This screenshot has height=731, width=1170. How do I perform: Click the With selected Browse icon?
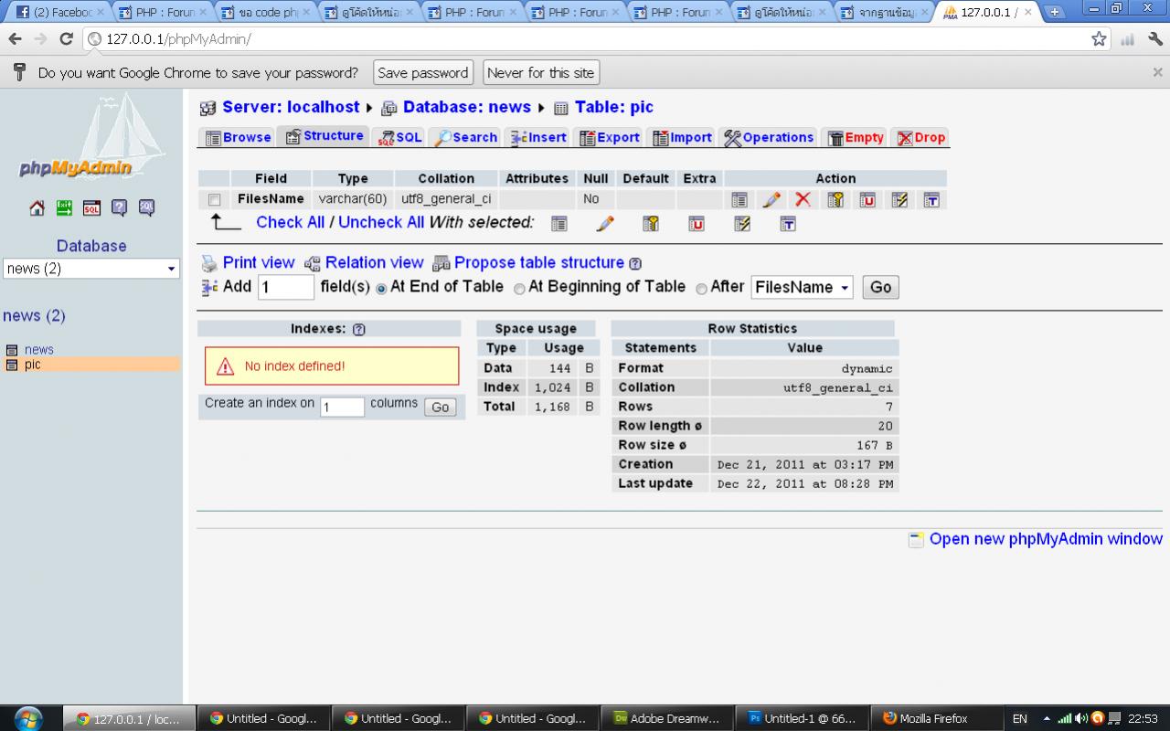pos(559,223)
